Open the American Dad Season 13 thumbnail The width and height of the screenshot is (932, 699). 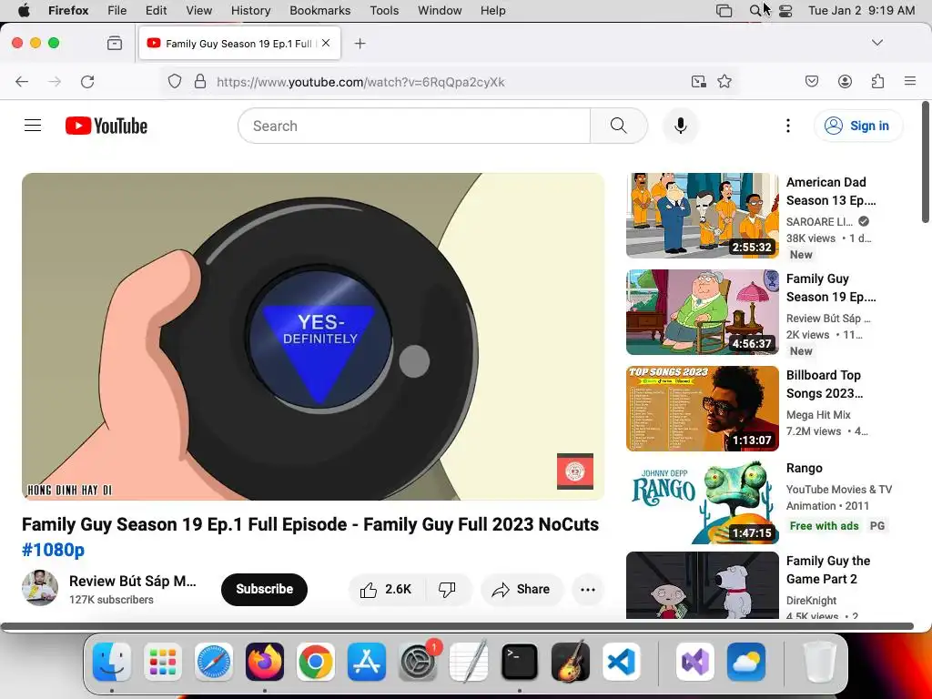point(703,216)
